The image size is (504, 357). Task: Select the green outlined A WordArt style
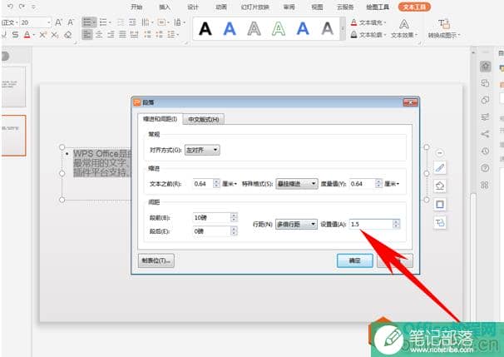[279, 28]
